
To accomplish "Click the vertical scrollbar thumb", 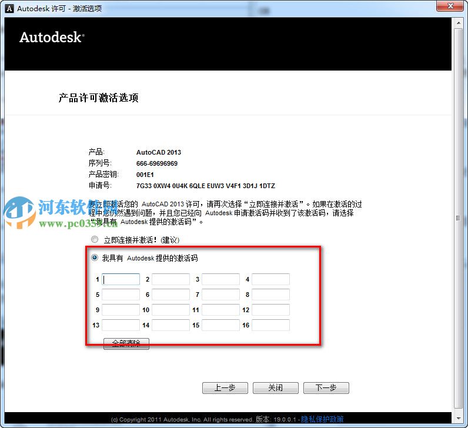I will click(x=459, y=218).
